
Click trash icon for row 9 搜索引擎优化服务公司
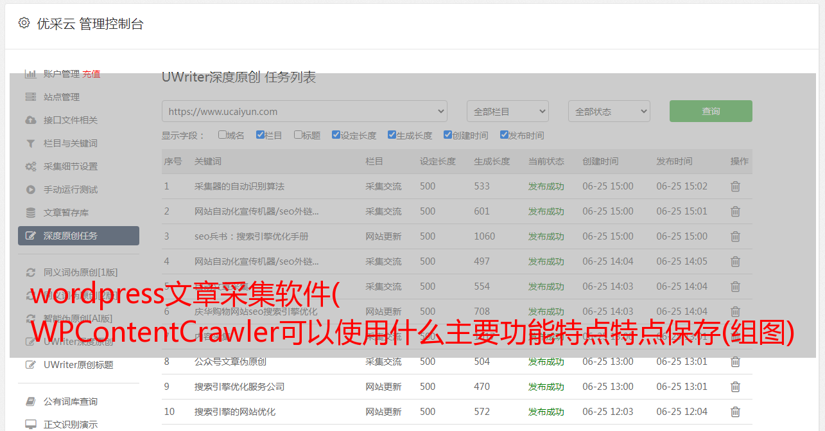coord(735,387)
